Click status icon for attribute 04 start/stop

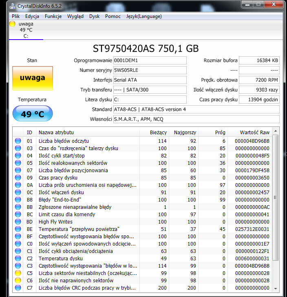click(18, 156)
